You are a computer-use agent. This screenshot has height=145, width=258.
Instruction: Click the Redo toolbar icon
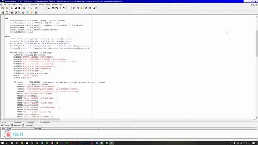32,8
